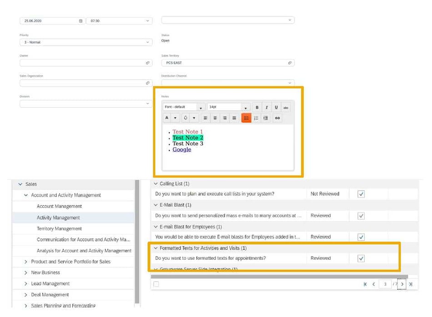Collapse E-mail Blast for Employees (1) group
The height and width of the screenshot is (317, 432).
pyautogui.click(x=156, y=226)
